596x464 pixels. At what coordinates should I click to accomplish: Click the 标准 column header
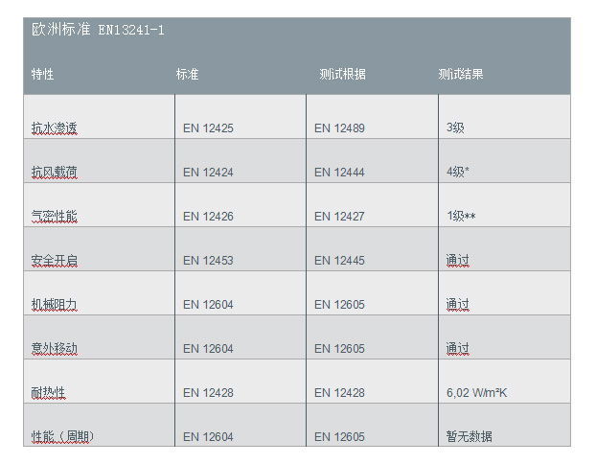pos(187,74)
